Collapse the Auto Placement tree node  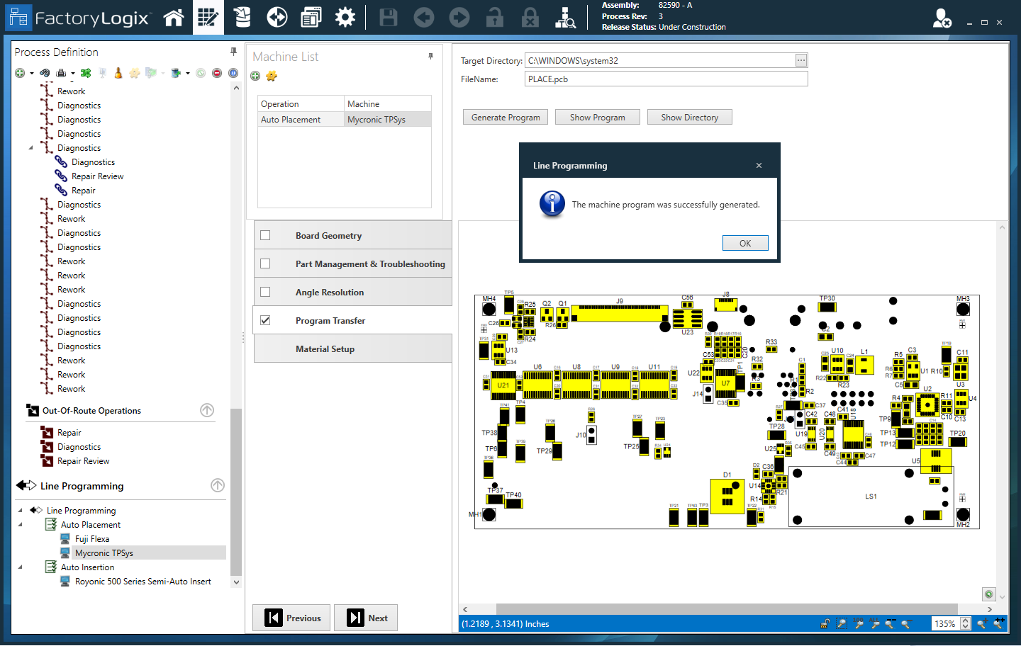click(x=20, y=525)
